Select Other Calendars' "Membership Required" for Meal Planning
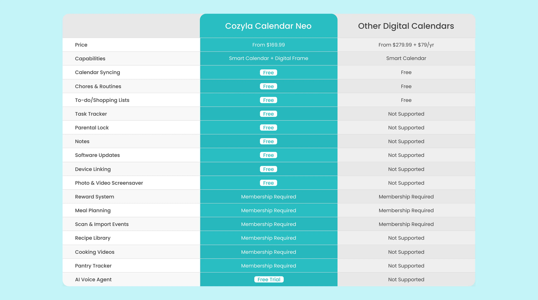Screen dimensions: 538x300 click(406, 210)
